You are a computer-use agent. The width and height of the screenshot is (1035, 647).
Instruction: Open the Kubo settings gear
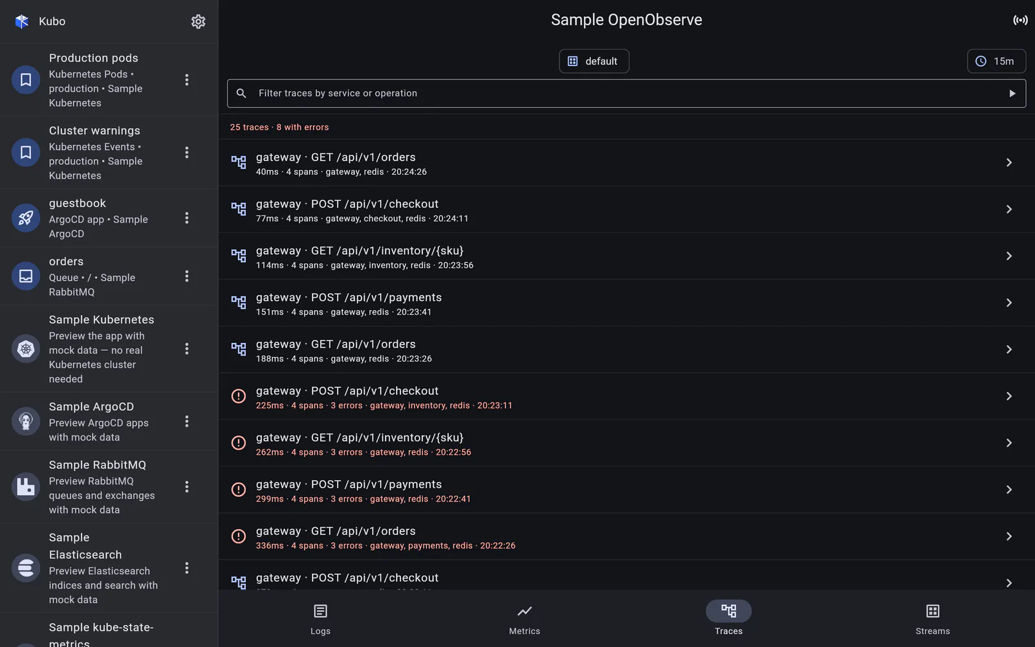click(198, 21)
